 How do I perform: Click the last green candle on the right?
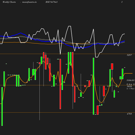pos(123,74)
